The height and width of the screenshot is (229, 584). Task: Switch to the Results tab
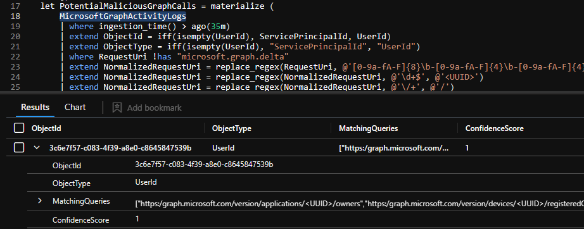point(35,108)
